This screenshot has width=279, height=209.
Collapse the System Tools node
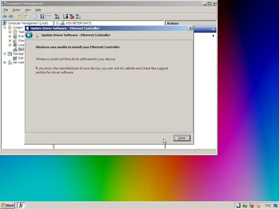(x=5, y=27)
